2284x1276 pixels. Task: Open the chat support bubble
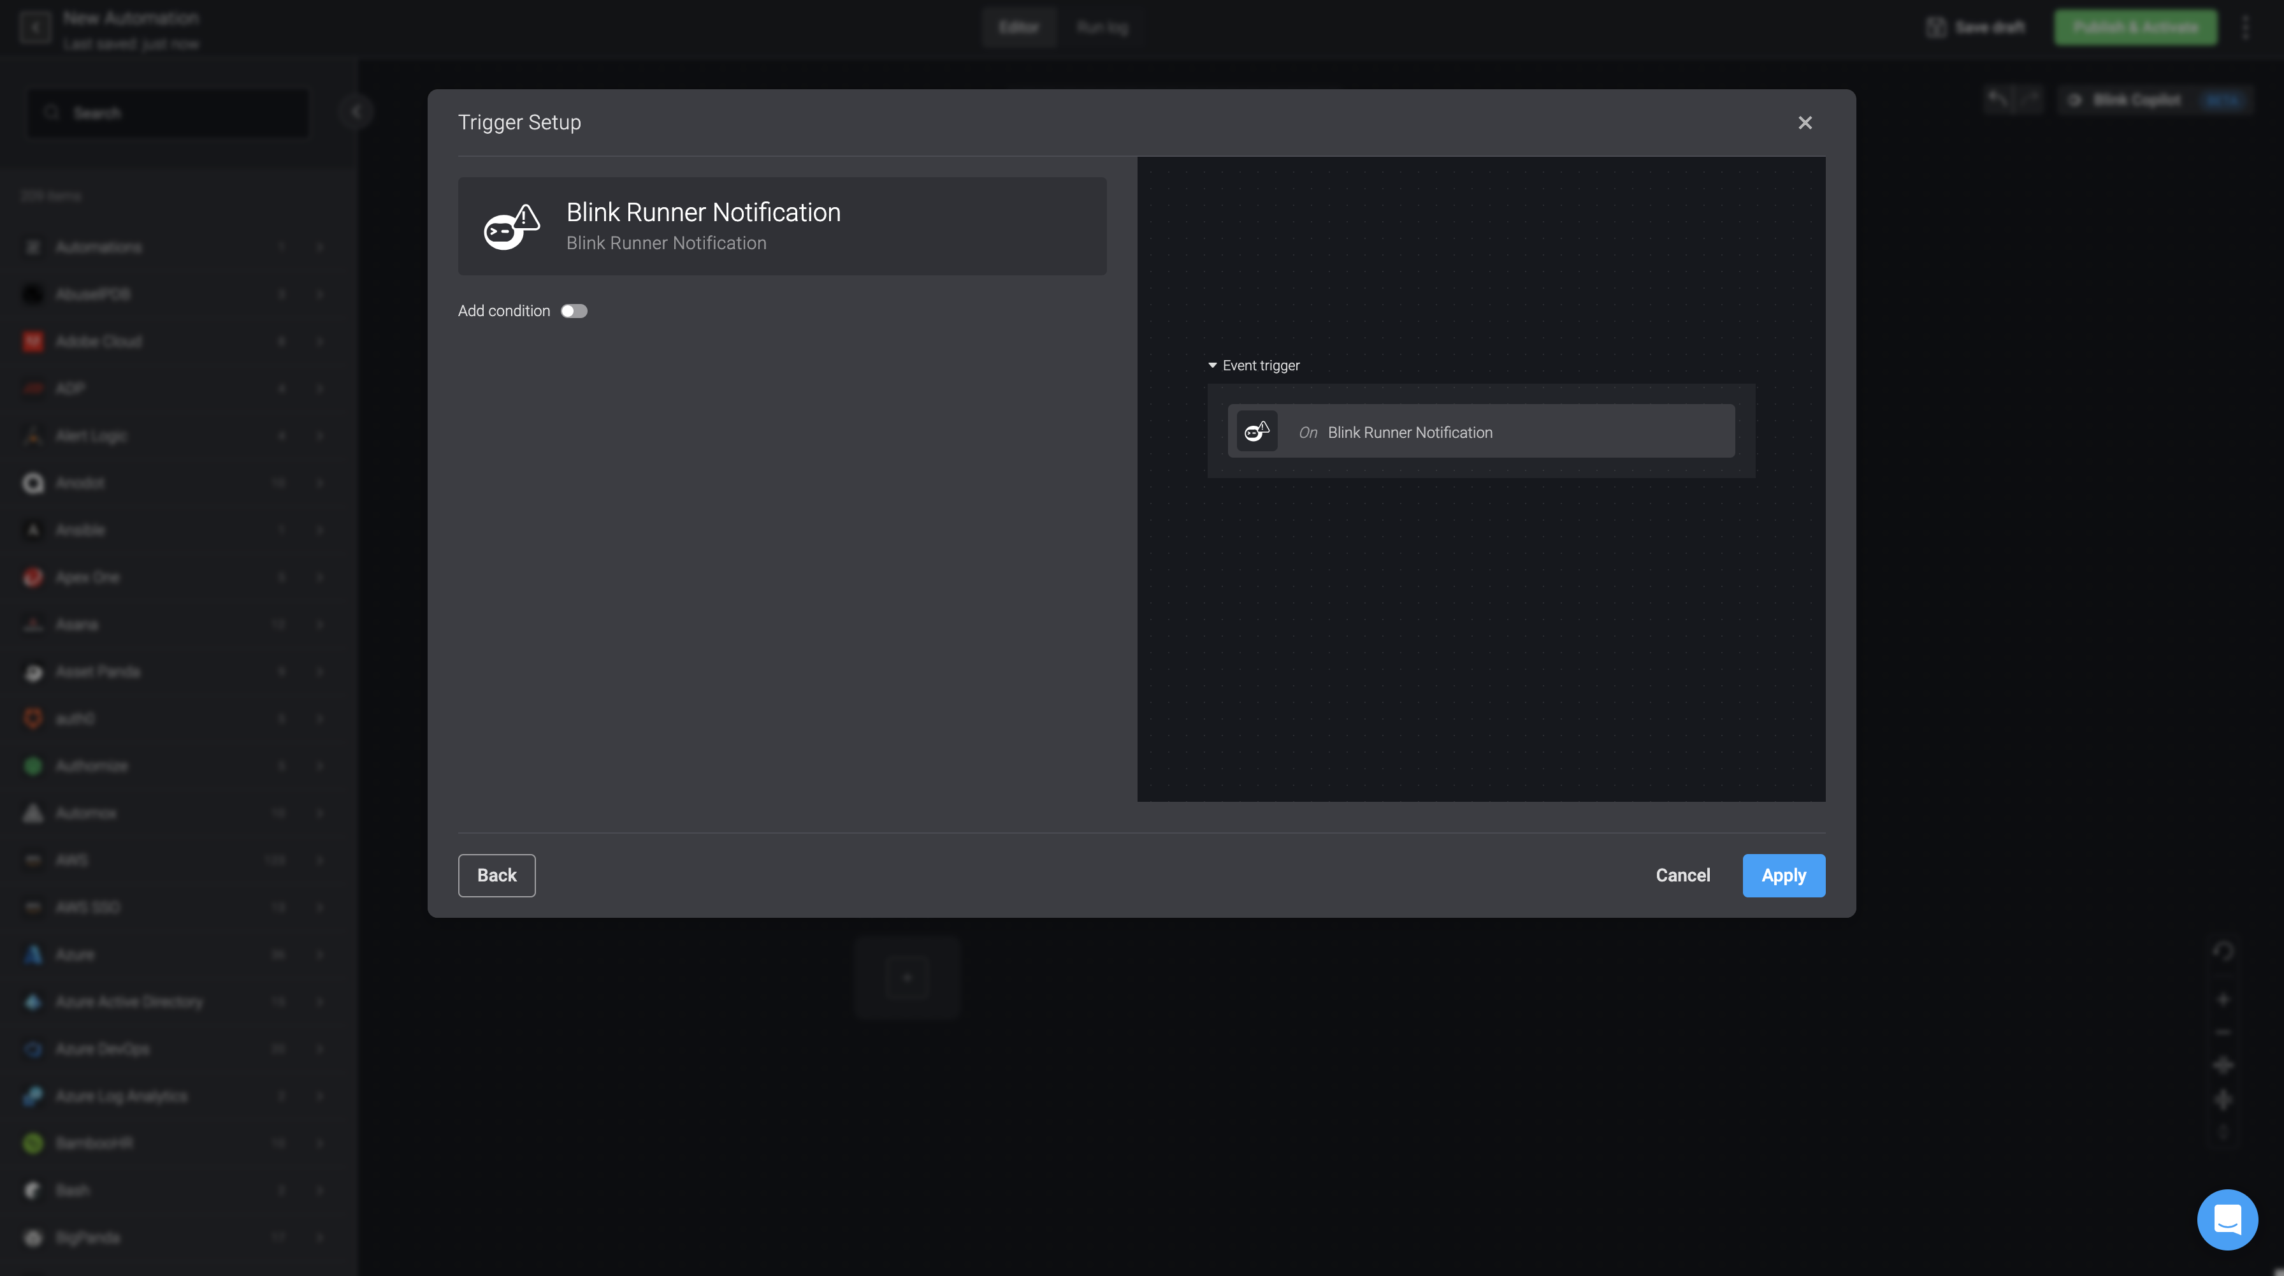pyautogui.click(x=2227, y=1219)
